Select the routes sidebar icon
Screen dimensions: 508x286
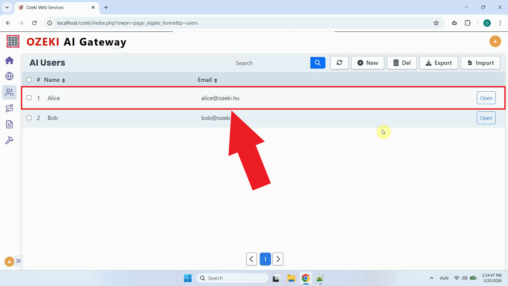(10, 108)
